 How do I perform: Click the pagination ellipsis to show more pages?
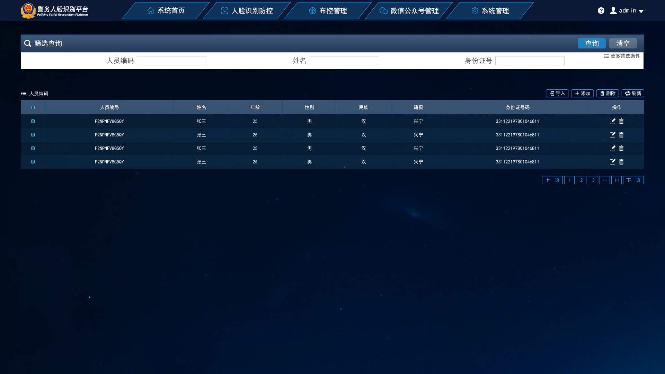[x=605, y=180]
